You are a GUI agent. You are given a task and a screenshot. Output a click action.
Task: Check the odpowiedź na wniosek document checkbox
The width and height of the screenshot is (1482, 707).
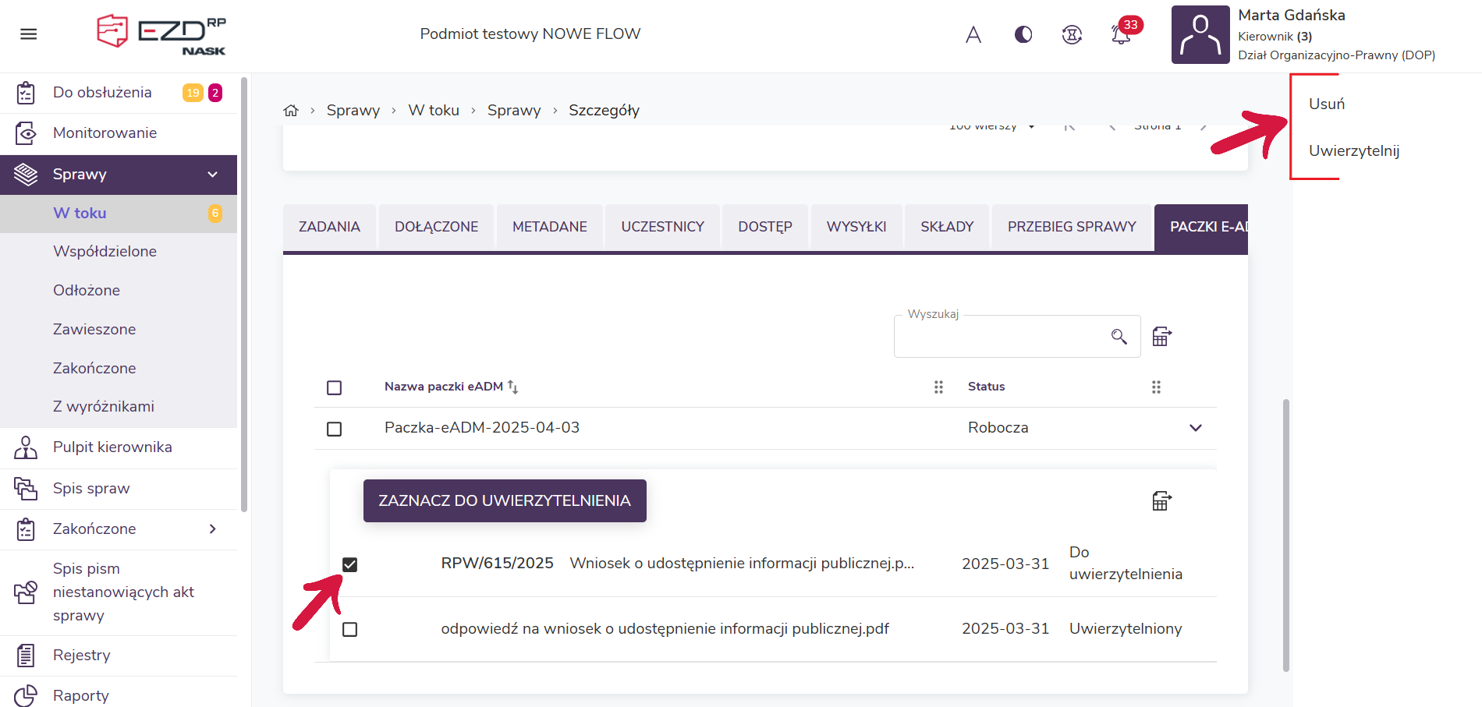pyautogui.click(x=350, y=629)
